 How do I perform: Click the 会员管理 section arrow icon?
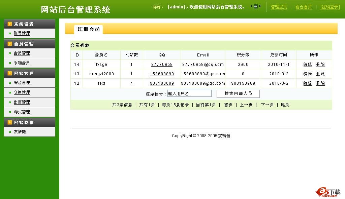10,44
